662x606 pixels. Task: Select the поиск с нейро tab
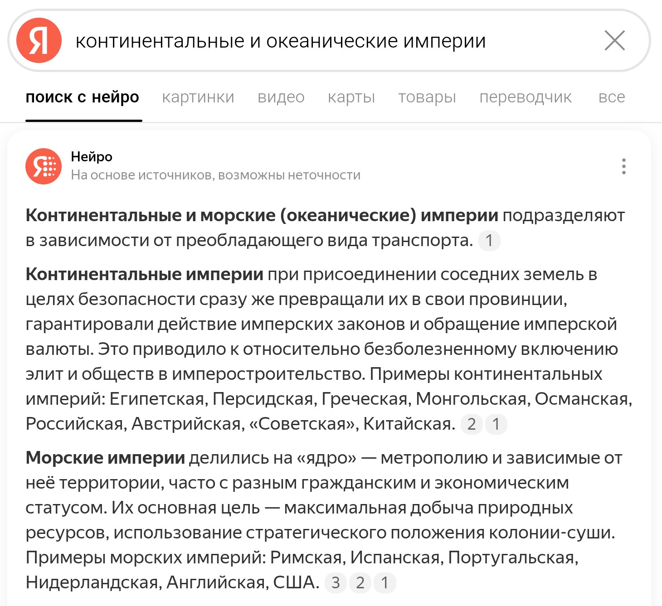click(x=83, y=97)
